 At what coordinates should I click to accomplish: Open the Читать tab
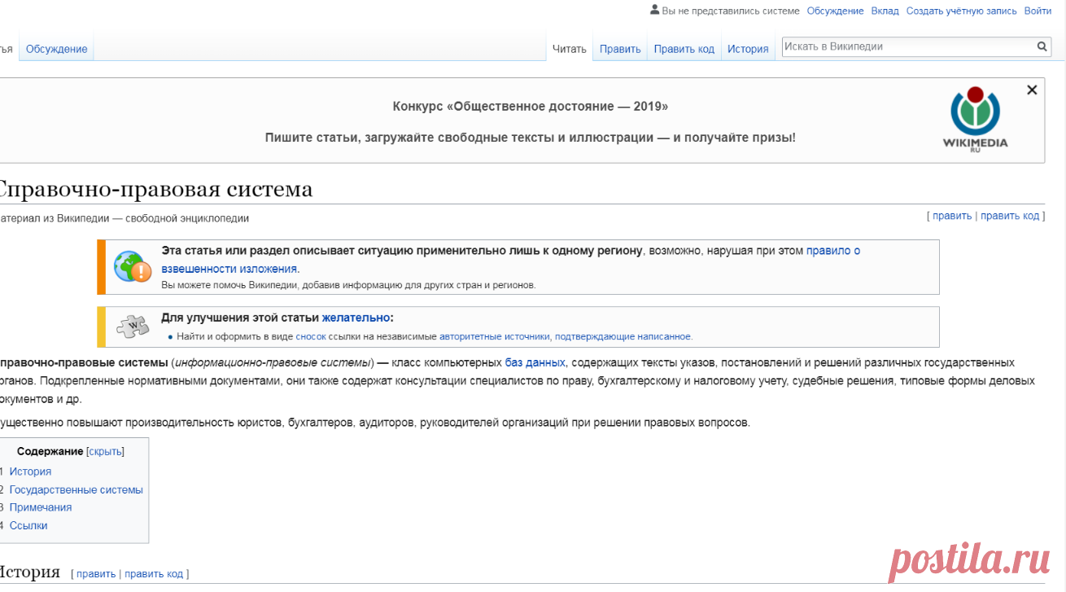pyautogui.click(x=570, y=49)
